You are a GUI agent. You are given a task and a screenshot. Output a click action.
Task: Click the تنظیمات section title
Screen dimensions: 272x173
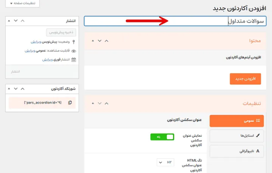[x=252, y=103]
